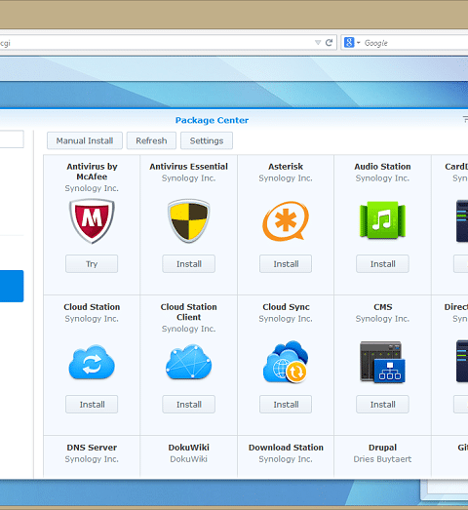Open the Antivirus by McAfee package icon
The height and width of the screenshot is (510, 468).
tap(92, 221)
